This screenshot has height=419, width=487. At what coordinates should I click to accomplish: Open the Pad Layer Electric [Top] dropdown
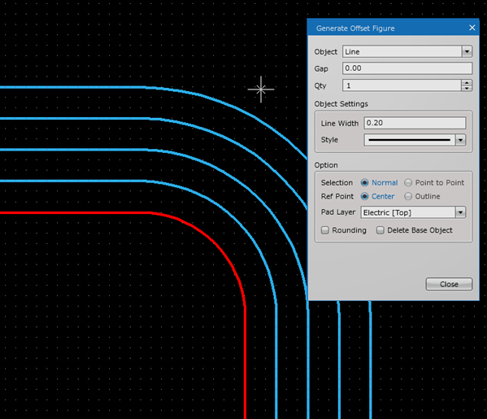[x=413, y=212]
